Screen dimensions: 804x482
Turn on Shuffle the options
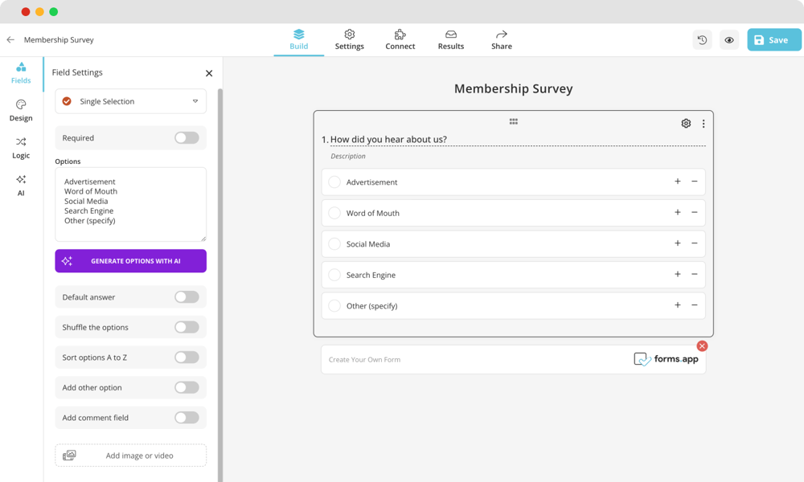pos(187,327)
